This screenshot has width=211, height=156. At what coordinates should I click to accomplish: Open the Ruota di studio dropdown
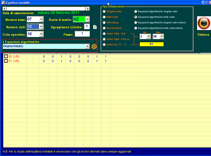(x=87, y=19)
